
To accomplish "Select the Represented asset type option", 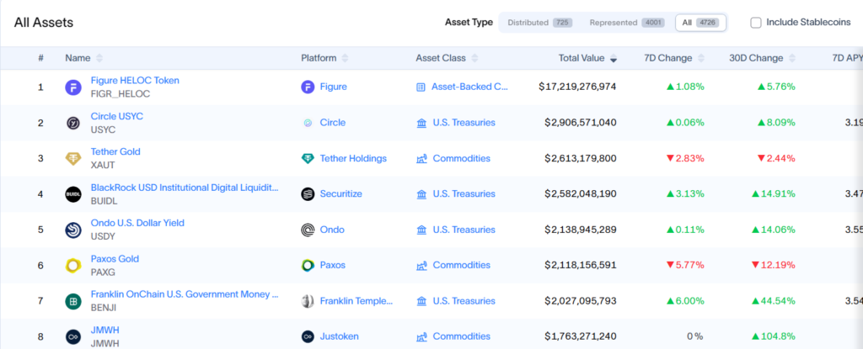I will tap(627, 23).
